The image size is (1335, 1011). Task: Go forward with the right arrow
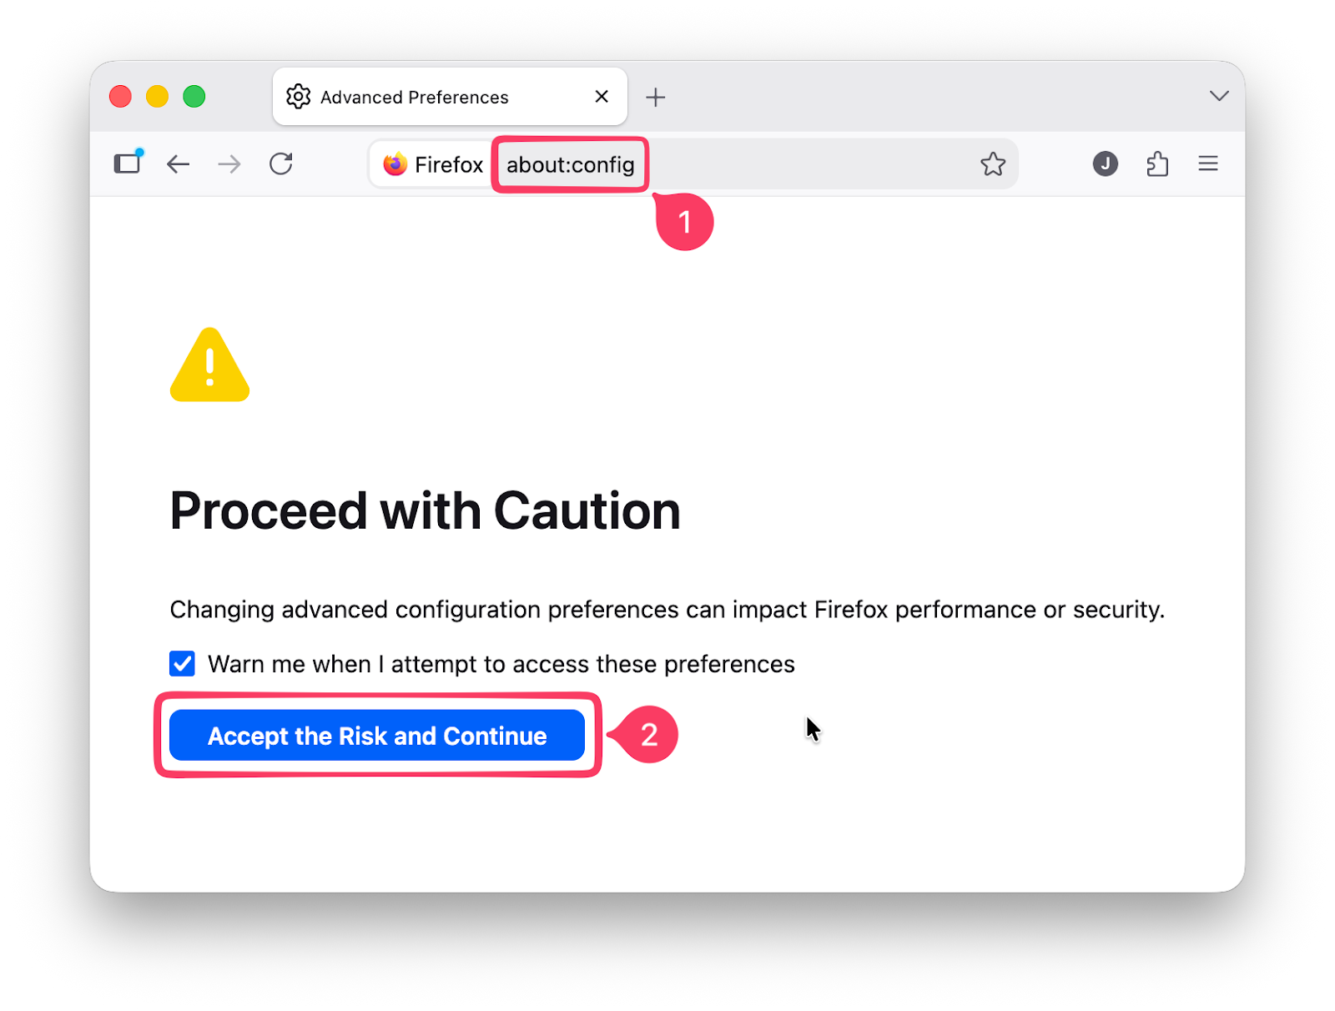coord(229,164)
